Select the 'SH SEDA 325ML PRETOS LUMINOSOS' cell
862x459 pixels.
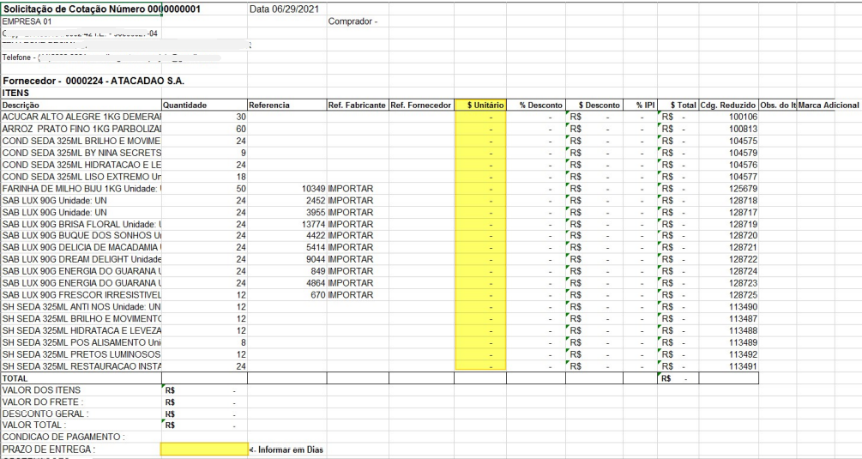click(81, 354)
